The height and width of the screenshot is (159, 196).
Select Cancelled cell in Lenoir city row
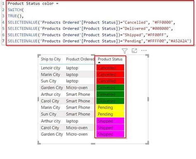(x=110, y=68)
